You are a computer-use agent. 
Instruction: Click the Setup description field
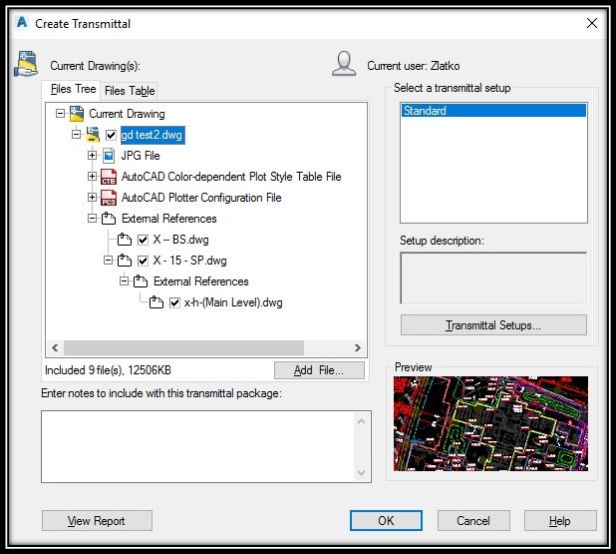click(x=493, y=277)
